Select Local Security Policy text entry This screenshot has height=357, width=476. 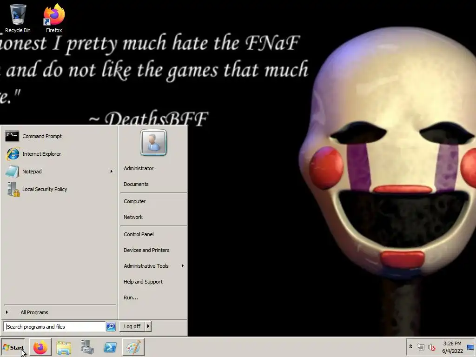[45, 189]
